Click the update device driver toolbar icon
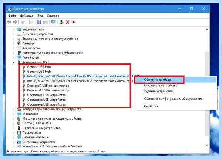The image size is (222, 159). tap(62, 22)
